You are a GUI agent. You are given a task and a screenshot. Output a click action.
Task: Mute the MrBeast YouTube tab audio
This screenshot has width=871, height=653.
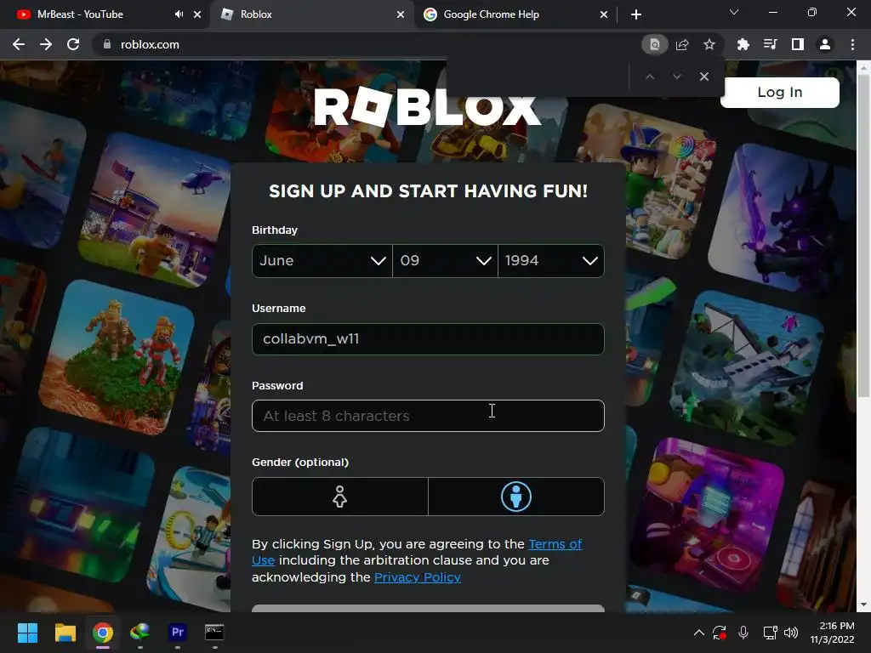click(x=179, y=14)
